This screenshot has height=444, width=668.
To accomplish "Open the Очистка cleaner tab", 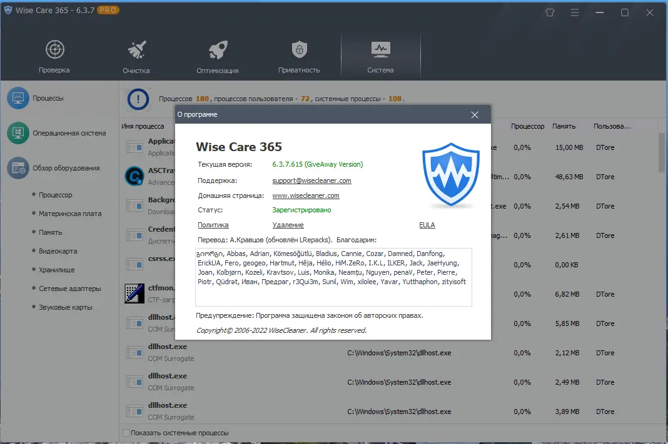I will point(136,57).
